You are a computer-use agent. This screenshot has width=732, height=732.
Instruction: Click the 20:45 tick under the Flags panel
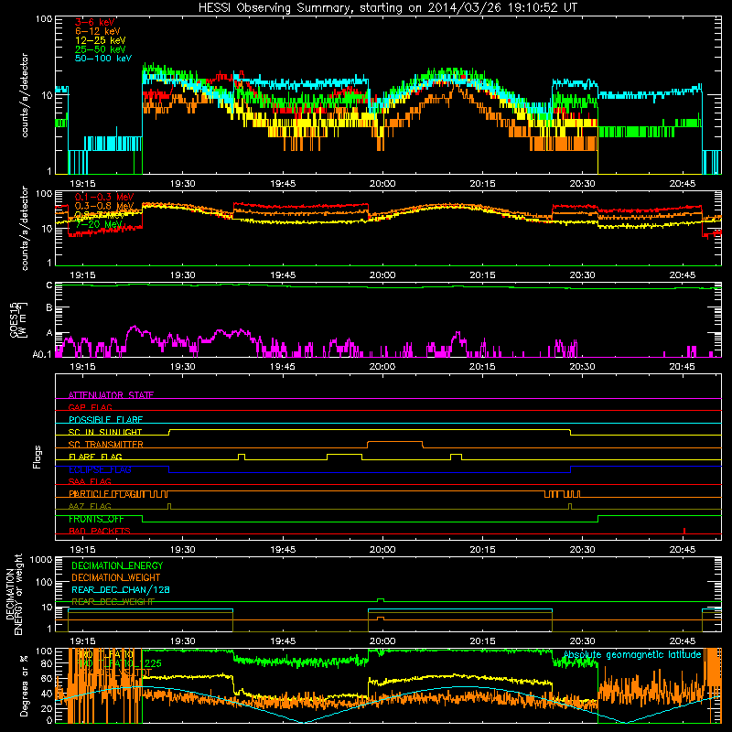pyautogui.click(x=682, y=550)
